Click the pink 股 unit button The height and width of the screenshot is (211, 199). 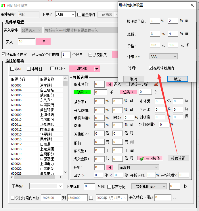[x=43, y=42]
